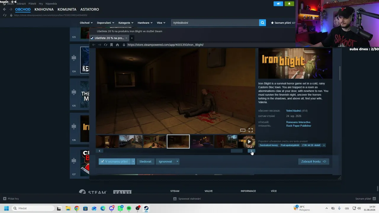This screenshot has width=379, height=213.
Task: Click the 'Post-apokalyptické' tag
Action: [290, 145]
